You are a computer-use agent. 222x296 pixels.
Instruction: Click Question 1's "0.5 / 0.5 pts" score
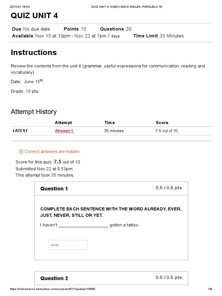pyautogui.click(x=169, y=188)
